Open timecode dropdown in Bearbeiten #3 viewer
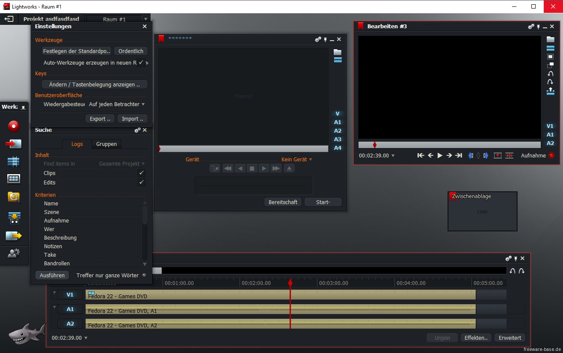 click(393, 156)
